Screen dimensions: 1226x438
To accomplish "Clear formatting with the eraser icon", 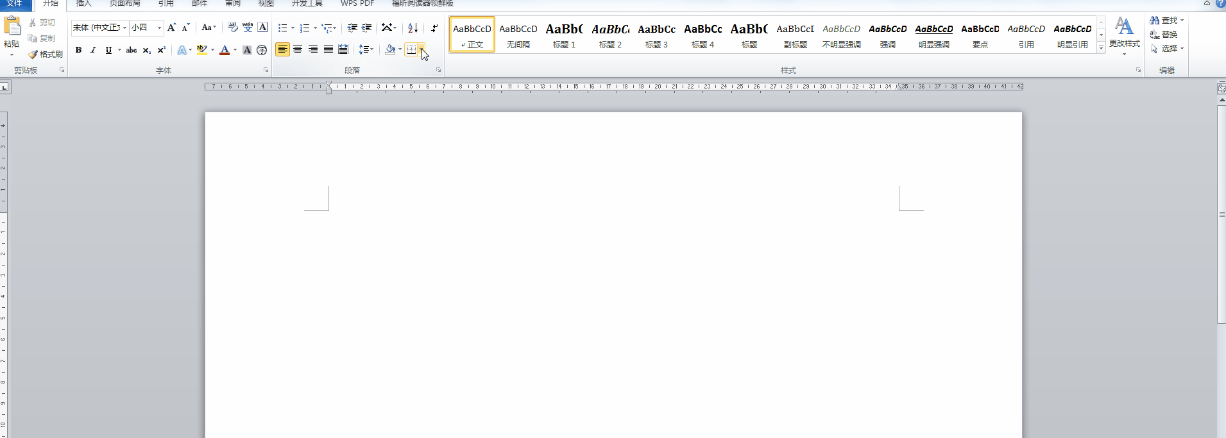I will pos(232,28).
